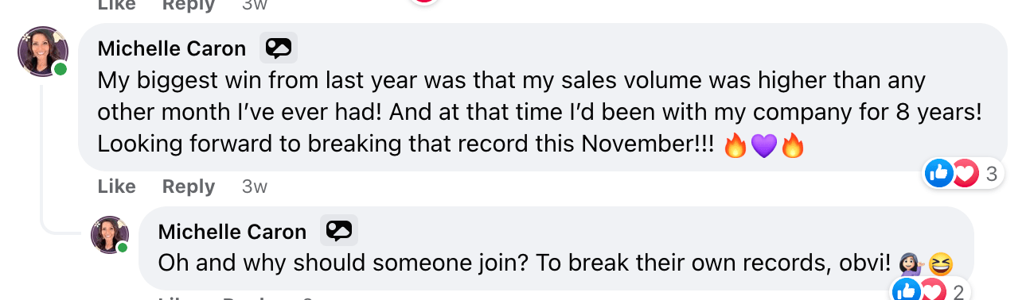Open the badge icon beside first Michelle Caron name
1030x300 pixels.
point(279,48)
